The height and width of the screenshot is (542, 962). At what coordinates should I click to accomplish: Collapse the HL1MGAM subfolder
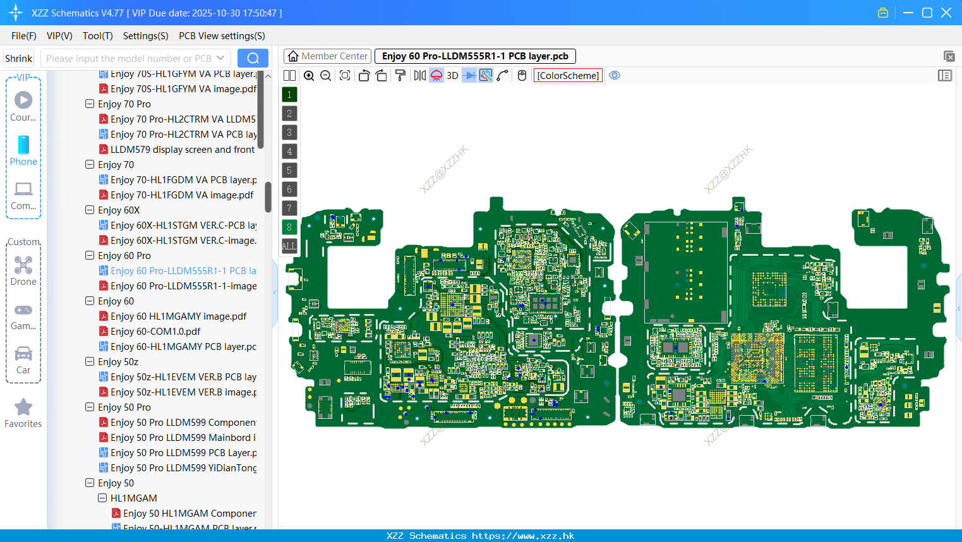coord(102,498)
